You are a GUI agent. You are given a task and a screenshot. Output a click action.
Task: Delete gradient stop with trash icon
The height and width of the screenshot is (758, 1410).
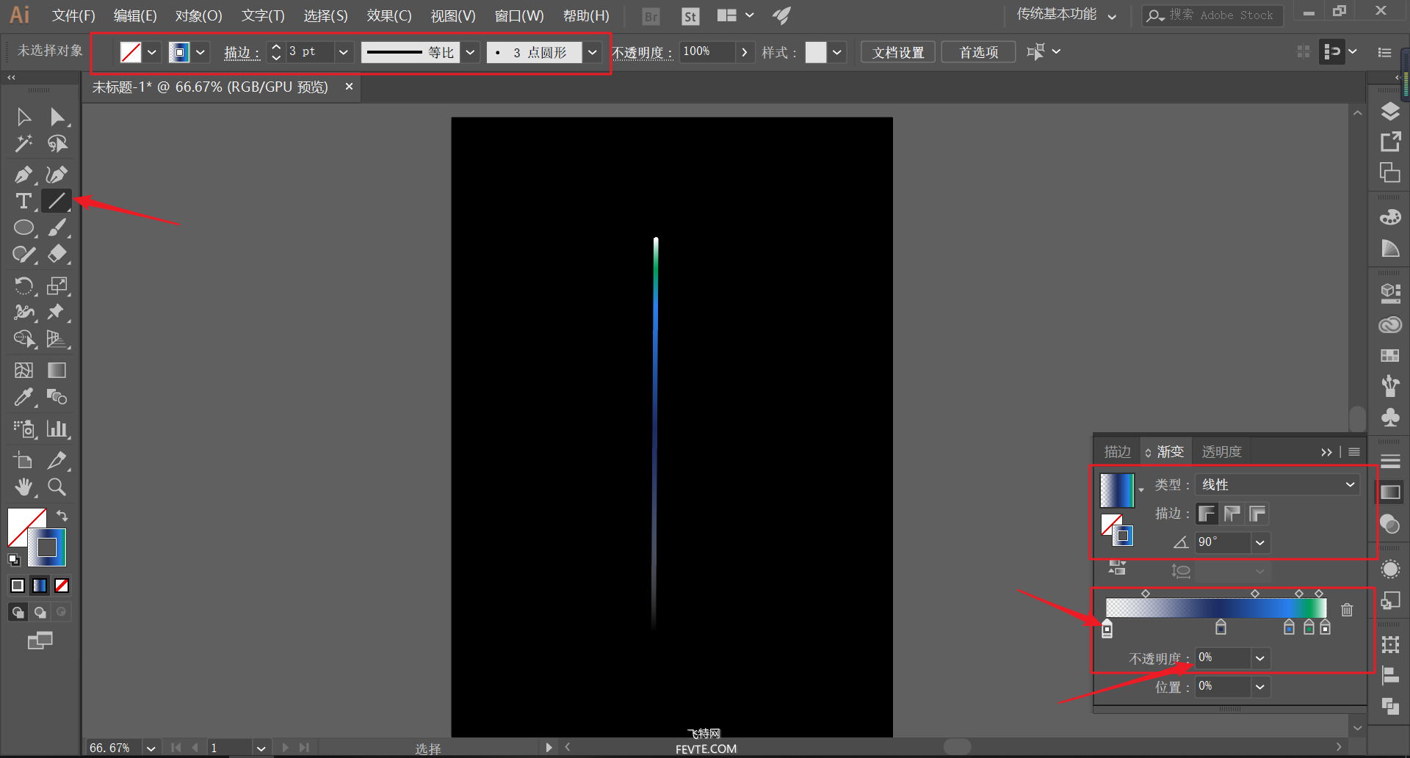coord(1347,609)
